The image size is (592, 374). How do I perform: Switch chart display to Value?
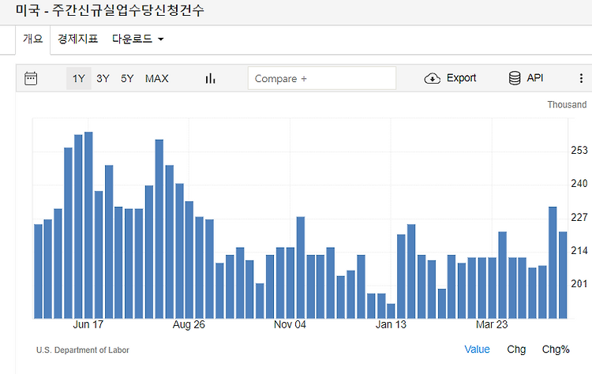477,349
